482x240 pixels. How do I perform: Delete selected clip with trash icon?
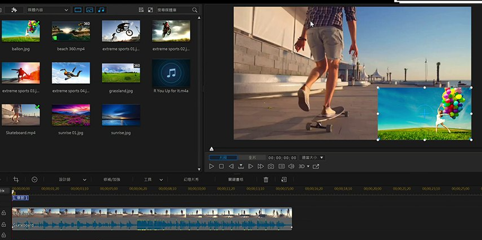pos(266,179)
